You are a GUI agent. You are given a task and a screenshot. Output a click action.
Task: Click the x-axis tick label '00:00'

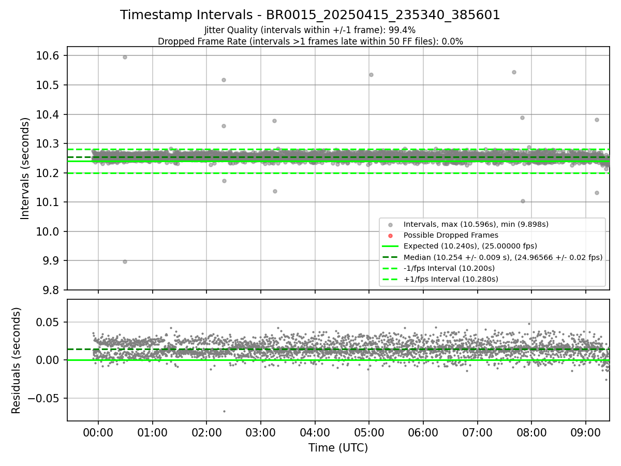[x=98, y=433]
